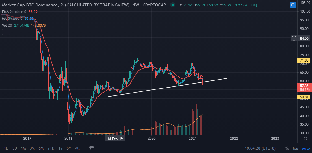Viewport: 312px width, 153px height.
Task: Click the 84.56 crosshair price label
Action: click(x=304, y=38)
